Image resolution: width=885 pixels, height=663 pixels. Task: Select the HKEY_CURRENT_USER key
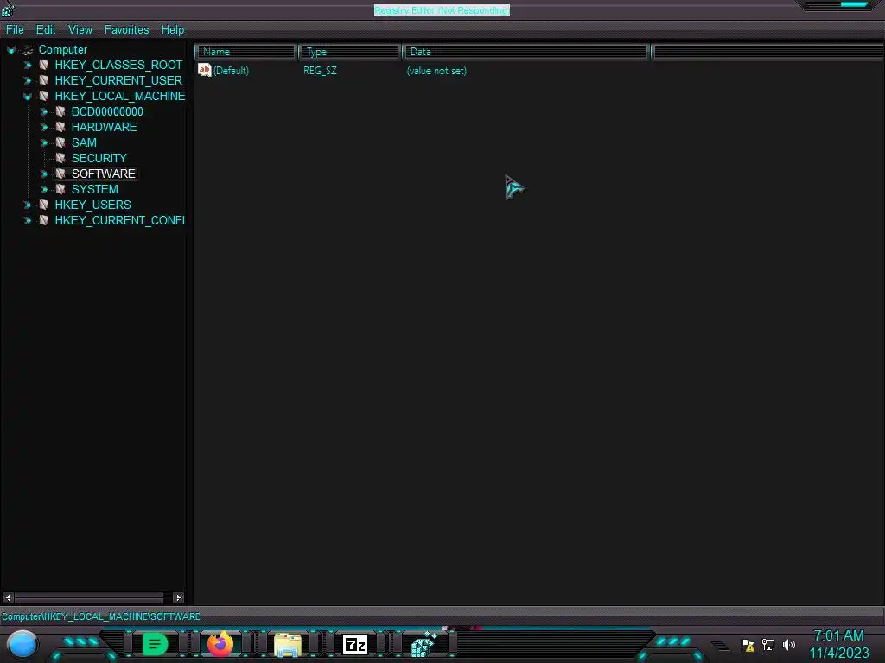(x=118, y=80)
